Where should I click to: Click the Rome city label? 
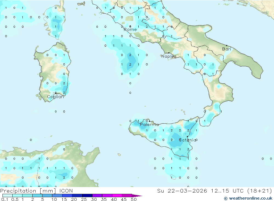click(130, 30)
